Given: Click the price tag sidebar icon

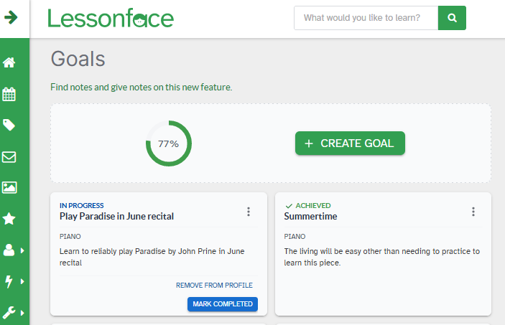Looking at the screenshot, I should (x=10, y=125).
